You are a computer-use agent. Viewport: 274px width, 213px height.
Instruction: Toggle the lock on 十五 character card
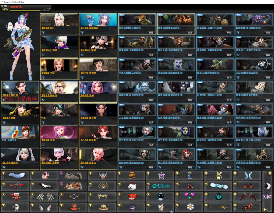pyautogui.click(x=43, y=123)
